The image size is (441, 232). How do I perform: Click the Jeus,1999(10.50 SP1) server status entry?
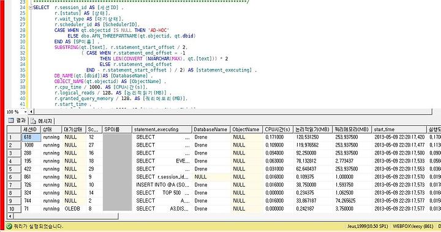(367, 226)
